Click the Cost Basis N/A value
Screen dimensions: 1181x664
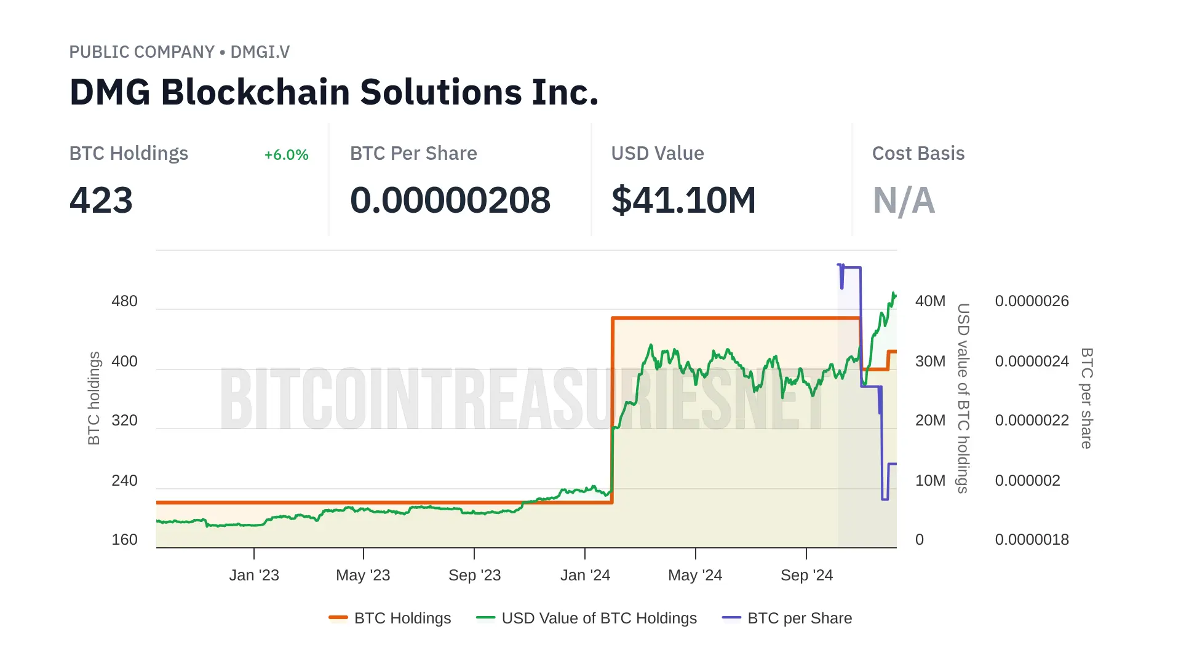point(904,200)
